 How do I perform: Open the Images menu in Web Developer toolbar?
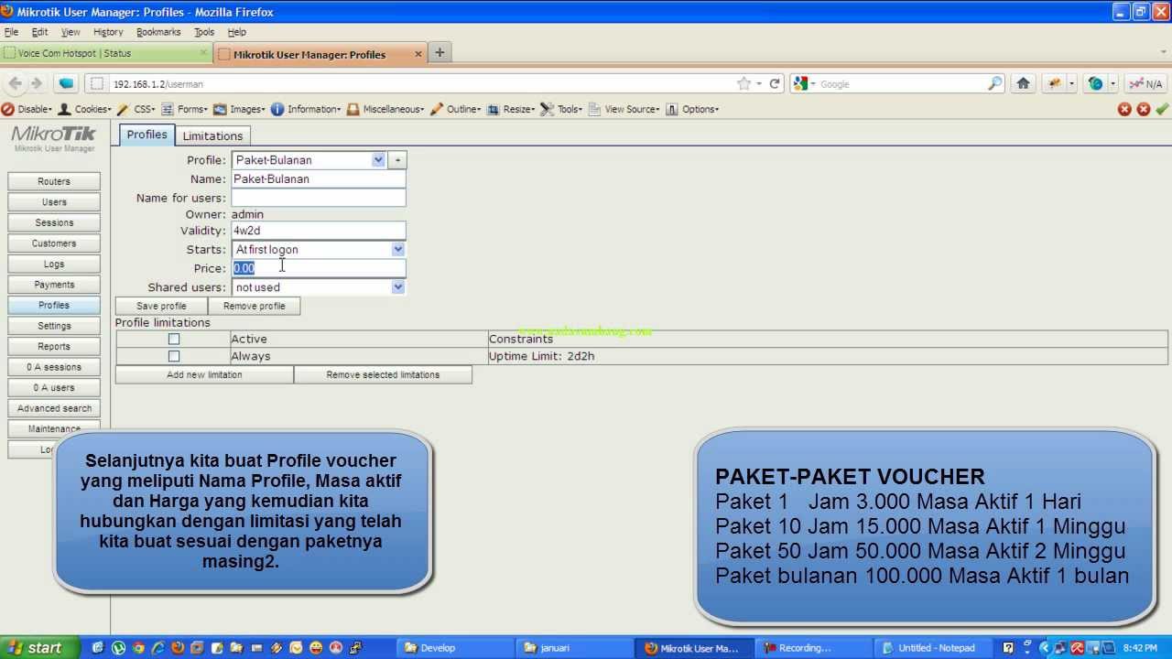pos(240,109)
